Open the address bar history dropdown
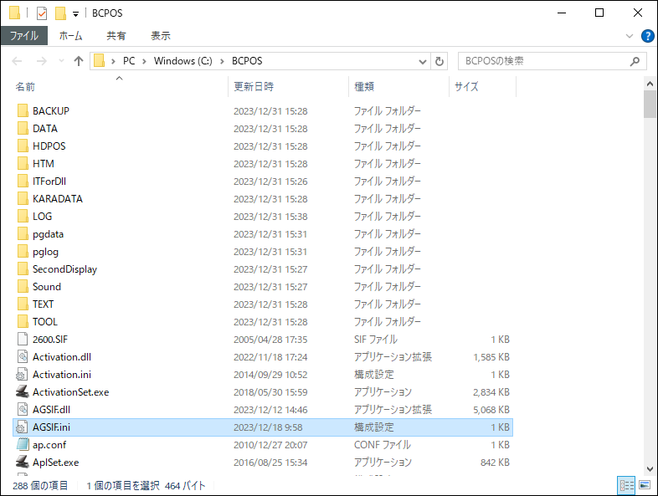Image resolution: width=658 pixels, height=496 pixels. click(x=422, y=61)
